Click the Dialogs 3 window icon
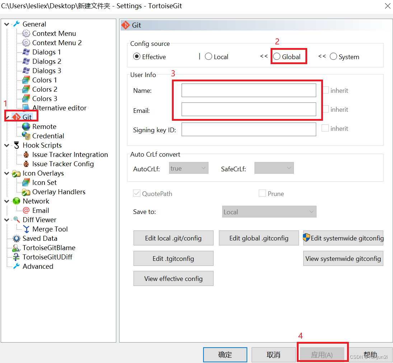Viewport: 393px width, 363px height. coord(26,71)
